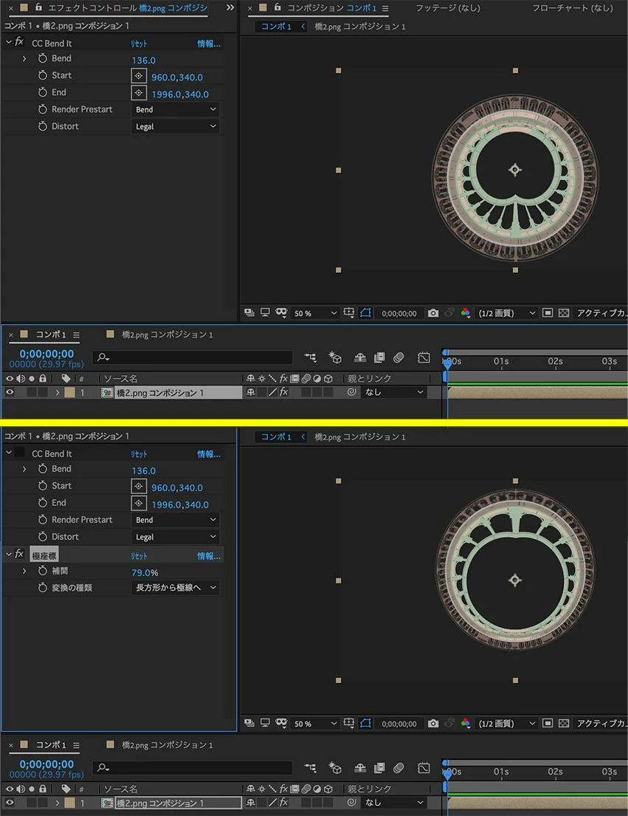The width and height of the screenshot is (628, 816).
Task: Select the コンポジション コンポ 1 viewer tab
Action: pyautogui.click(x=331, y=8)
